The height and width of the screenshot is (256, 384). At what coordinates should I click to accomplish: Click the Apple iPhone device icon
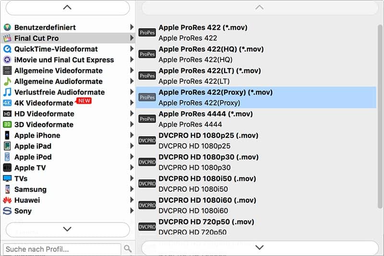(x=7, y=135)
